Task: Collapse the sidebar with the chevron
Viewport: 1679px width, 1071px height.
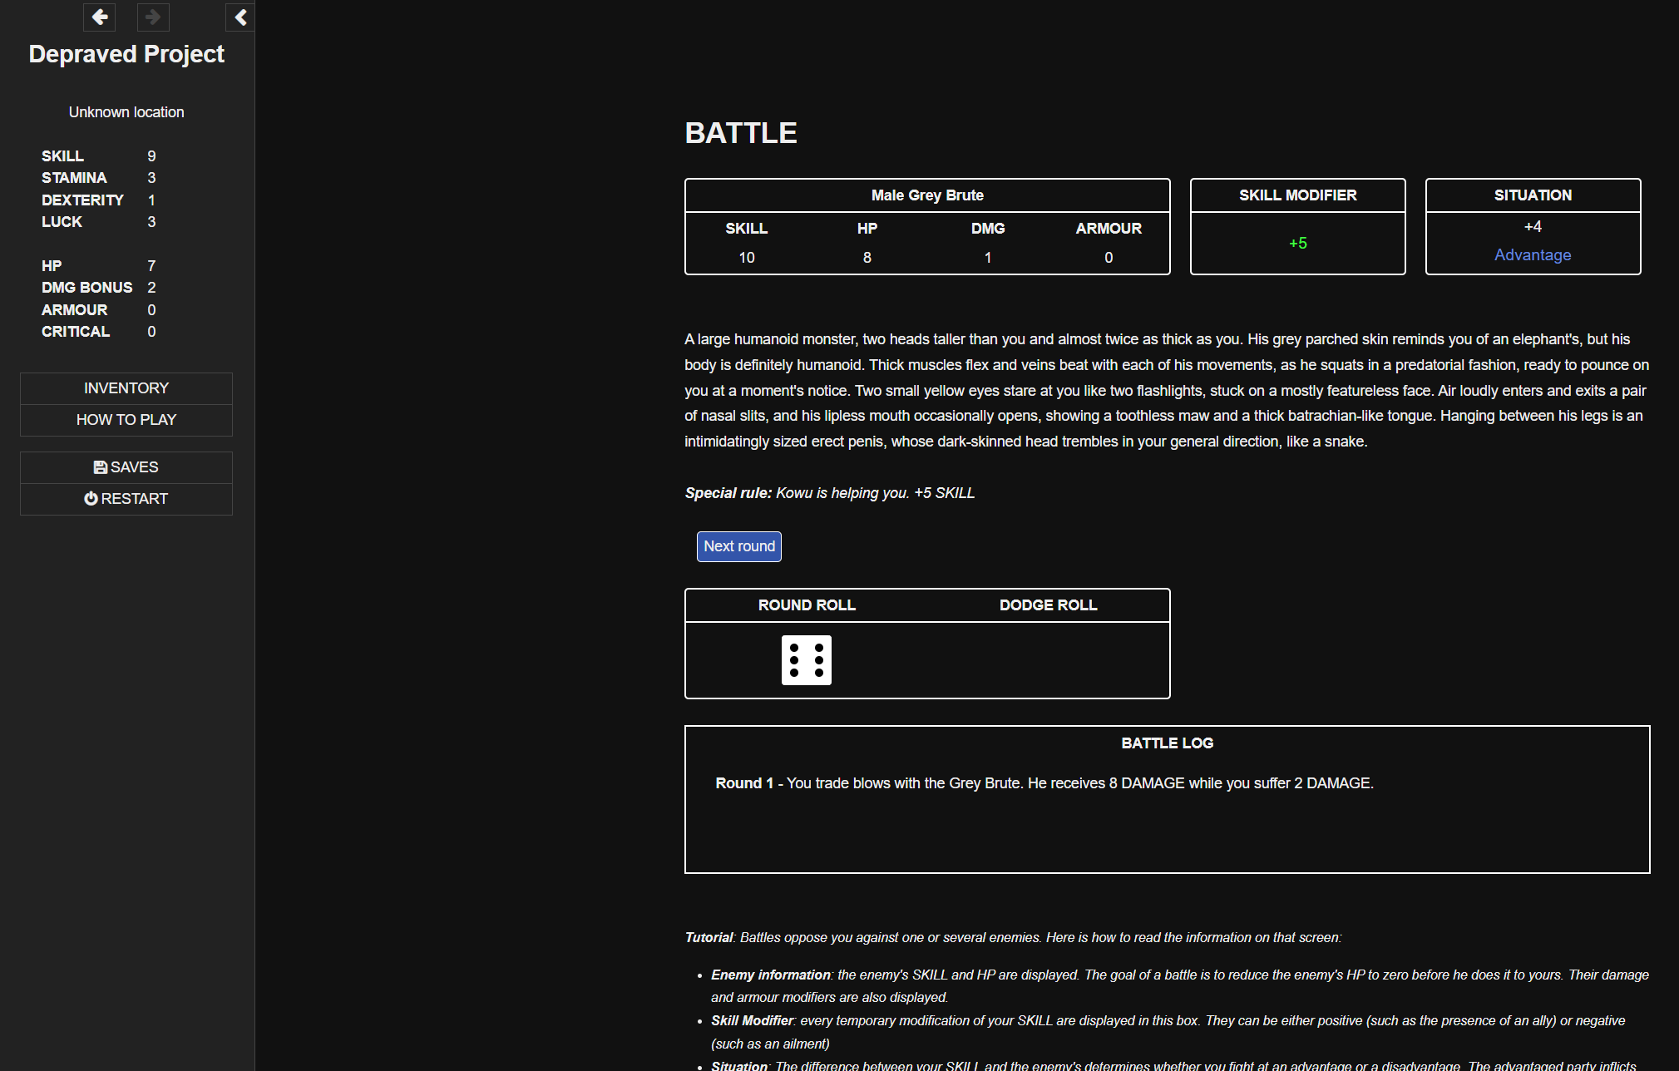Action: point(240,17)
